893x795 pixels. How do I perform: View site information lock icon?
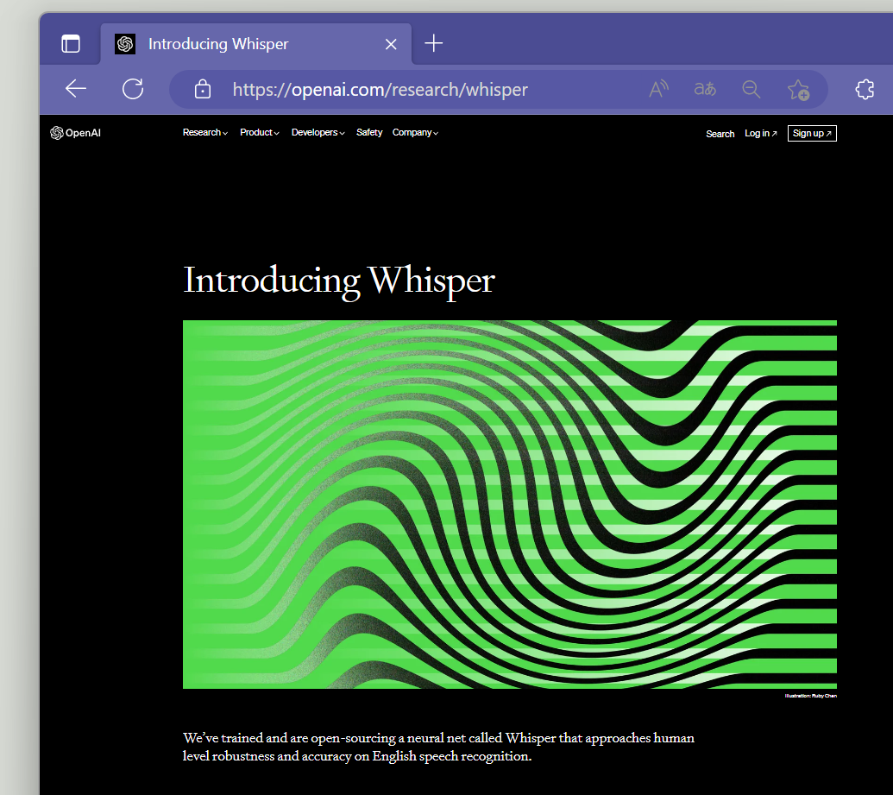203,89
